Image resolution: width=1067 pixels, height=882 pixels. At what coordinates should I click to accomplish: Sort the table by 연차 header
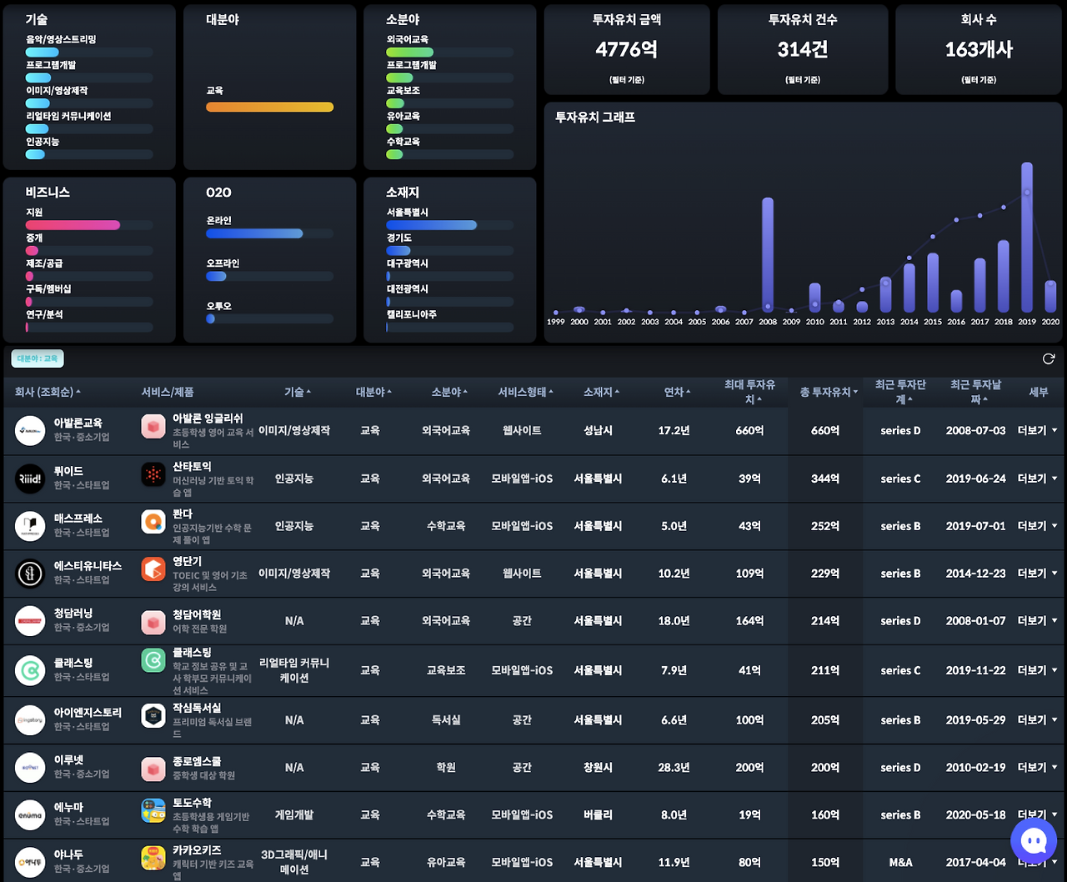677,392
